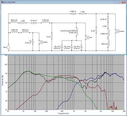Select the 15.00 resistor symbol
The height and width of the screenshot is (116, 127).
(52, 36)
